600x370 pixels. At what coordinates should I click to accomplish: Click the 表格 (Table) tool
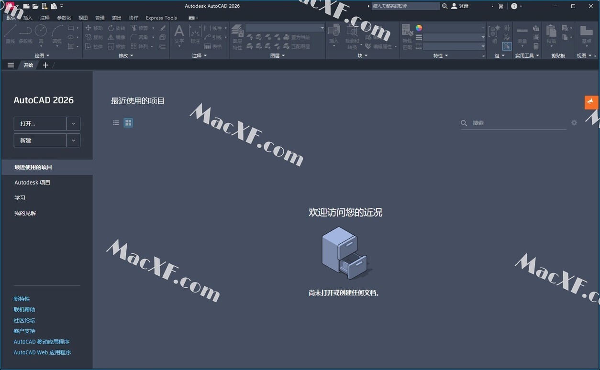point(213,46)
